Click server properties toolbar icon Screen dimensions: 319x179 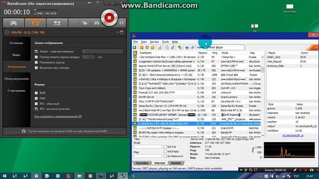point(159,48)
